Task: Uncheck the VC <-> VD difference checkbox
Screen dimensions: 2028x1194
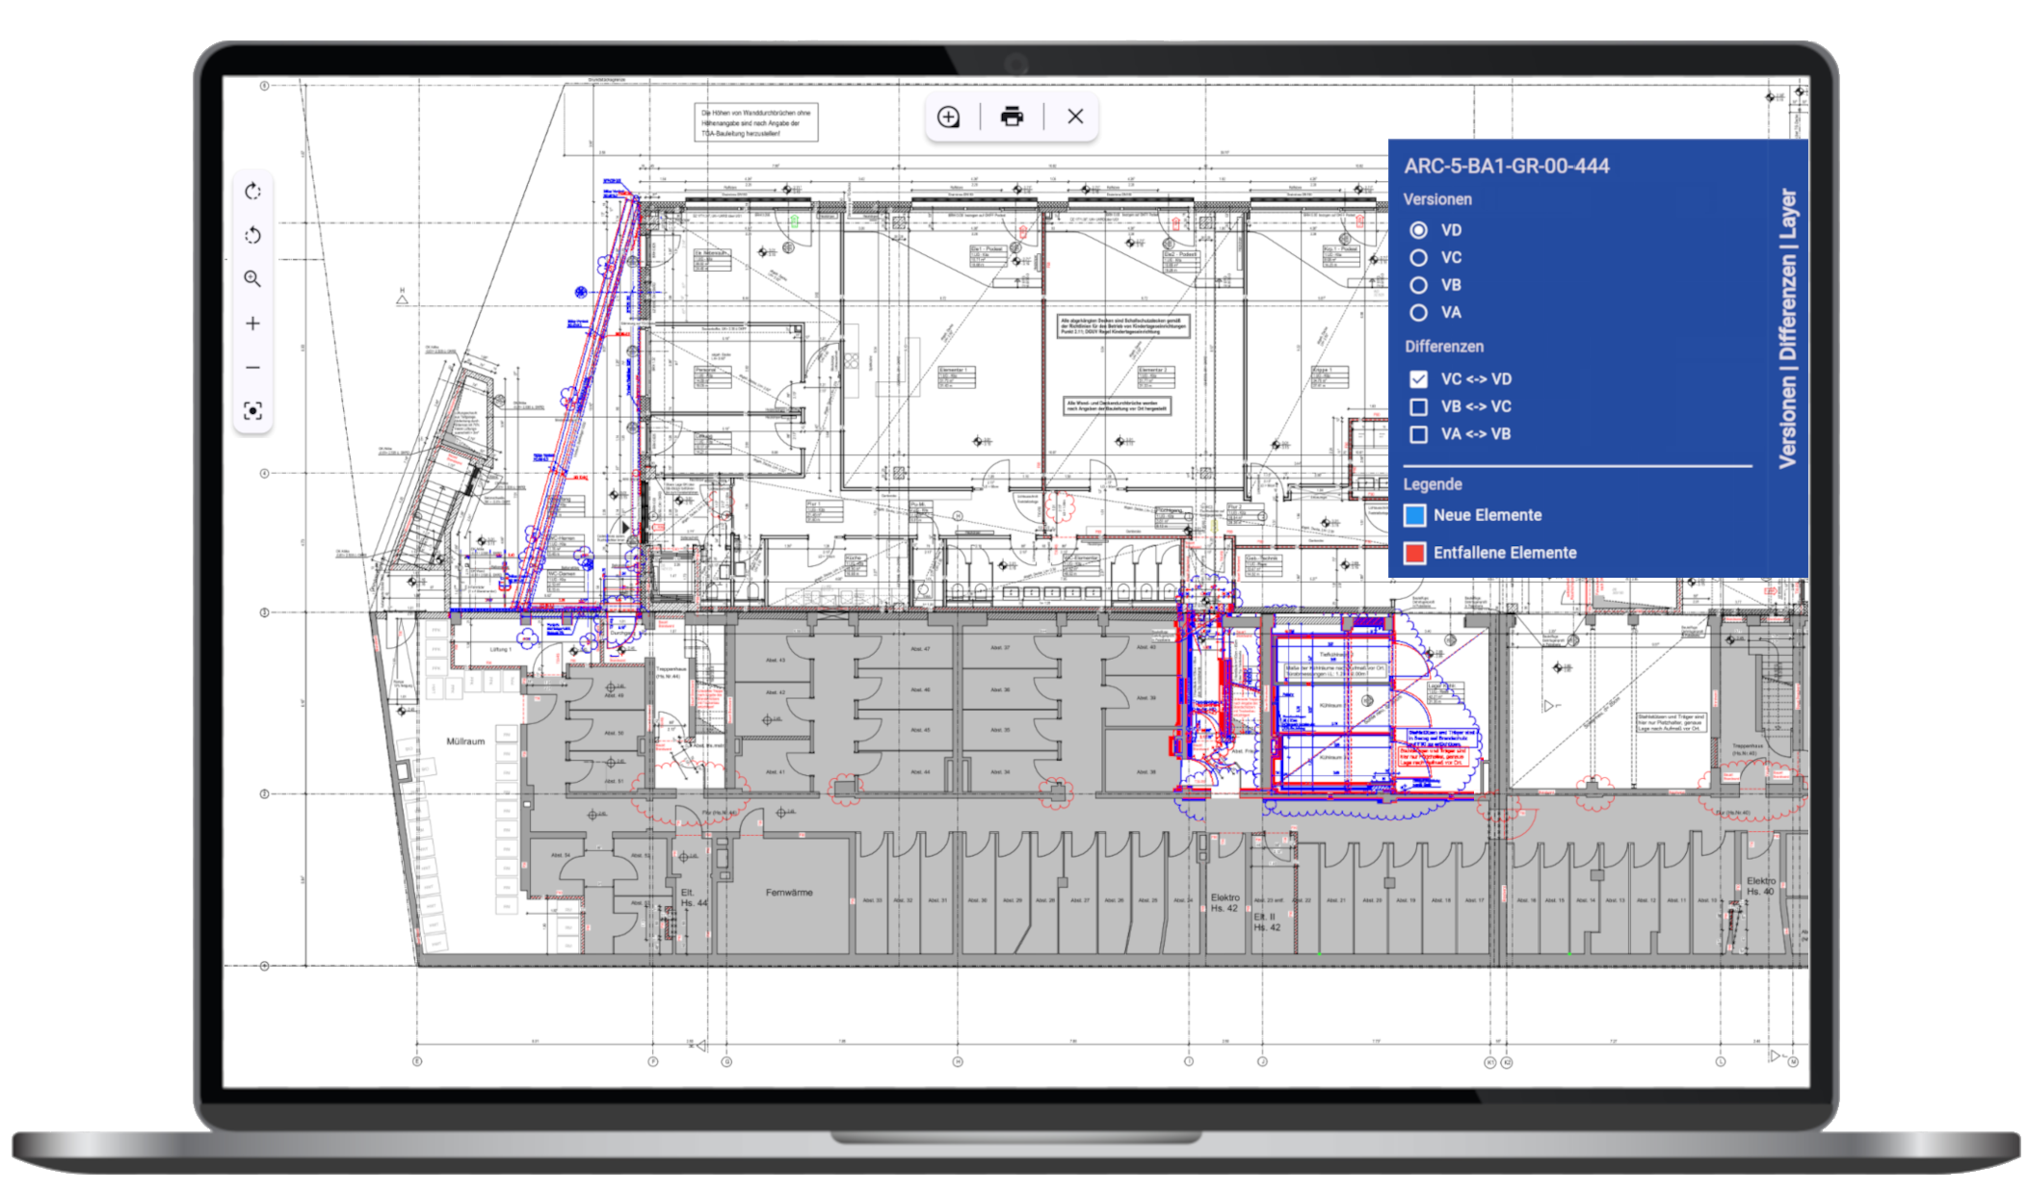Action: click(x=1418, y=379)
